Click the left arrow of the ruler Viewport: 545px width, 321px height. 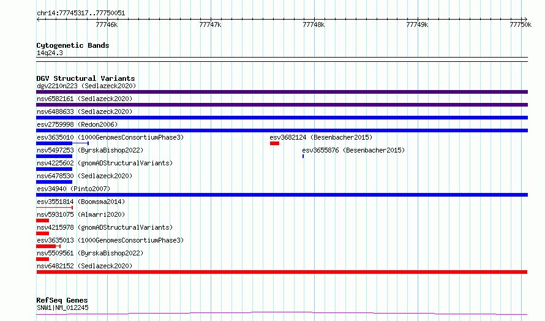38,19
